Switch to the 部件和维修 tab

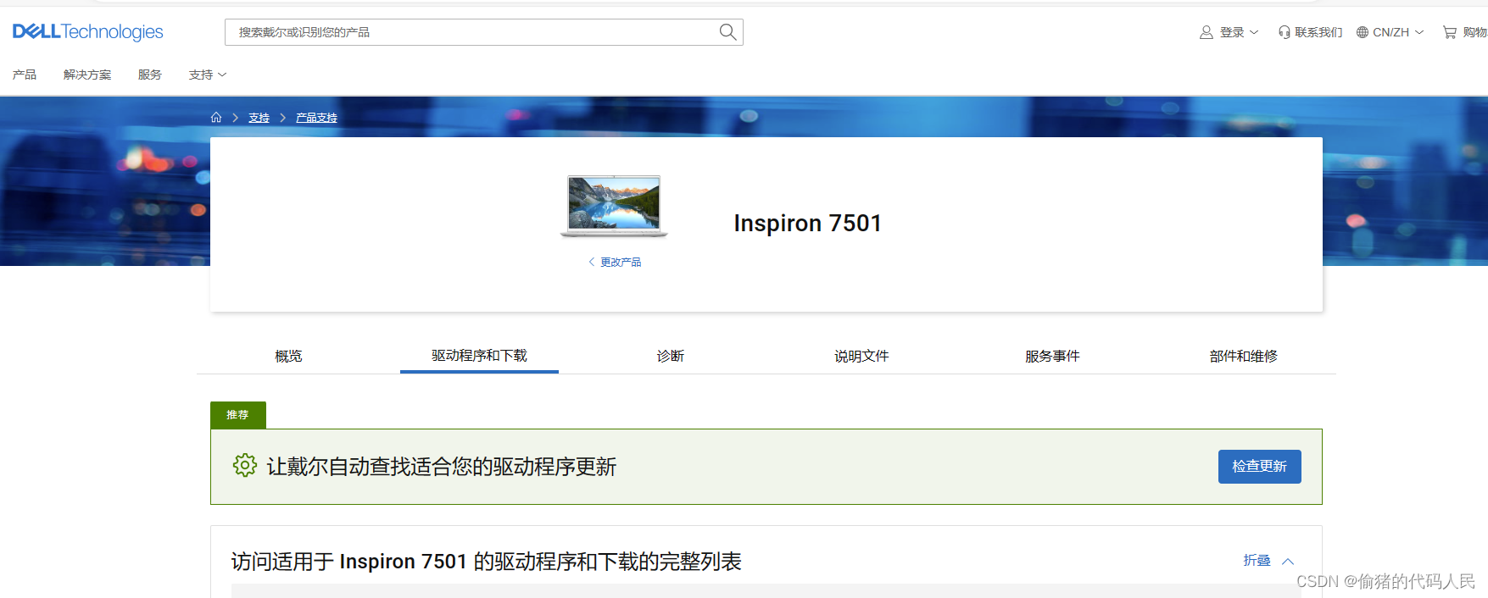pyautogui.click(x=1243, y=356)
